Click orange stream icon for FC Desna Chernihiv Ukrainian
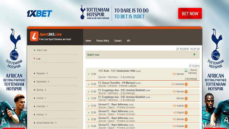 pyautogui.click(x=186, y=84)
